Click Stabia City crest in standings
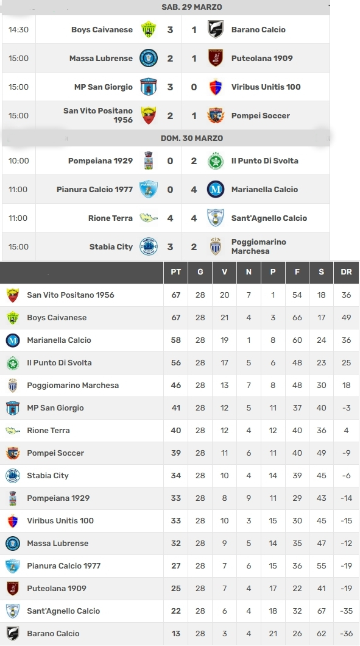 pyautogui.click(x=13, y=475)
